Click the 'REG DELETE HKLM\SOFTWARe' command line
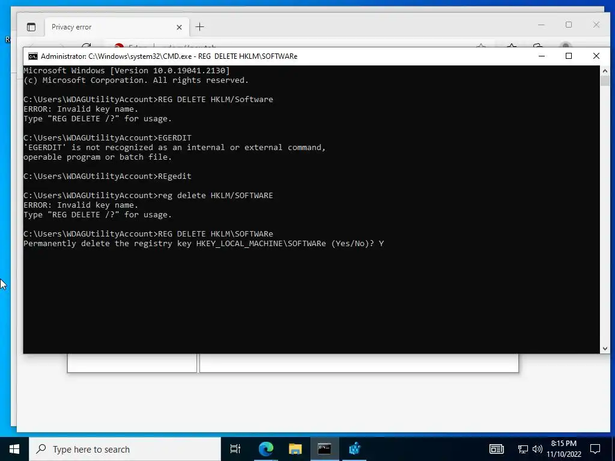Screen dimensions: 615x461 (x=148, y=234)
